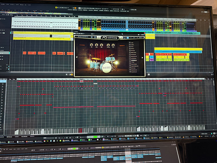217x163 pixels.
Task: Open the BEATS tab in Addictive Drums
Action: point(141,38)
